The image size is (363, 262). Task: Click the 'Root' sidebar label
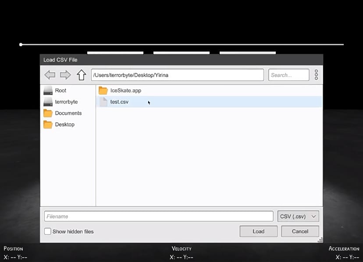pos(60,91)
